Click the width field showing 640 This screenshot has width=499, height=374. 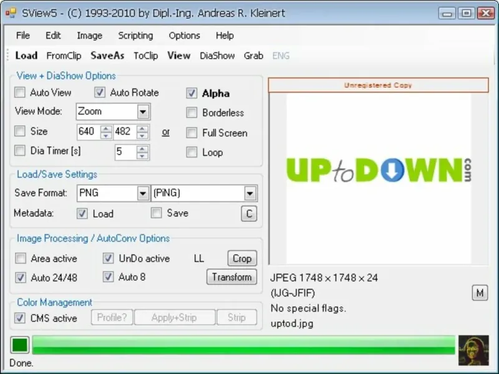89,132
